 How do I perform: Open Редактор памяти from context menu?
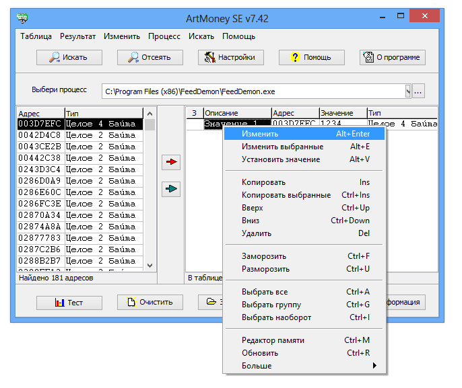pos(304,340)
